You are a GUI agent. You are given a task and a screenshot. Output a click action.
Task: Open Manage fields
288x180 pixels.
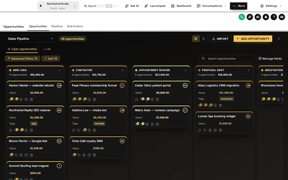point(270,58)
